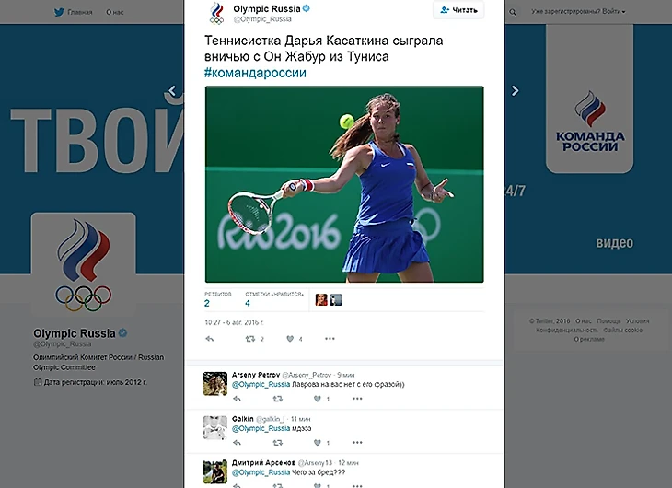Viewport: 672px width, 488px height.
Task: Retweet Galkin's comment
Action: tap(278, 443)
